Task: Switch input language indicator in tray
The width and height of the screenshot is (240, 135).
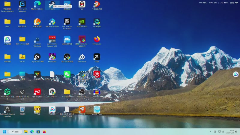Action: tap(215, 132)
